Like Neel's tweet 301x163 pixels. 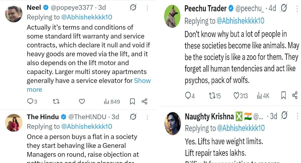[x=82, y=102]
